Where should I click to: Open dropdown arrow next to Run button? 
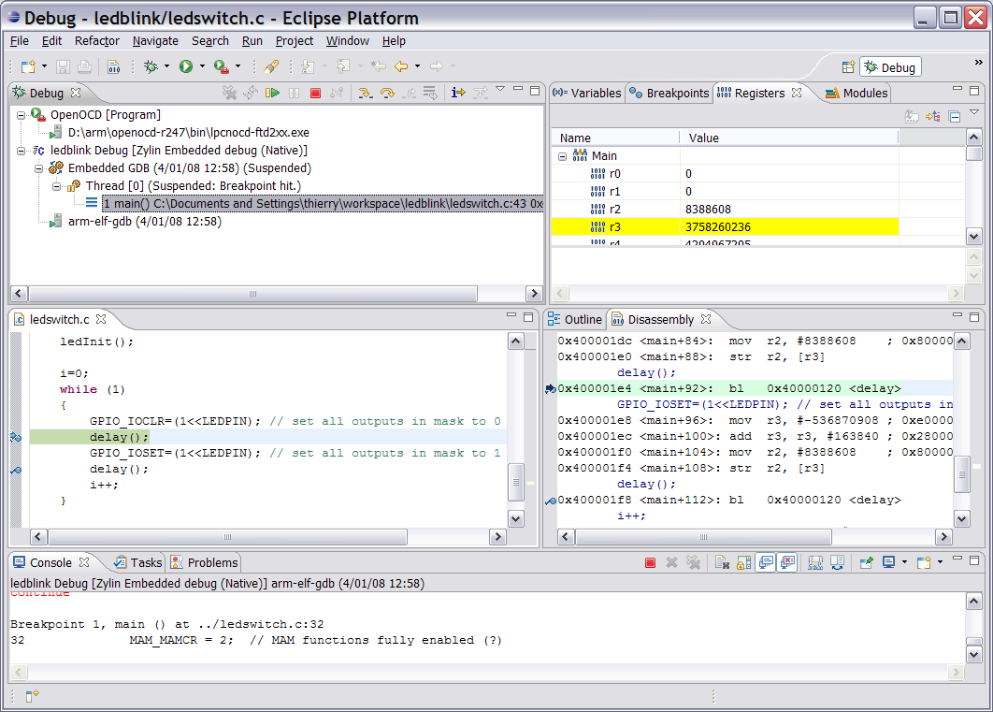(203, 66)
